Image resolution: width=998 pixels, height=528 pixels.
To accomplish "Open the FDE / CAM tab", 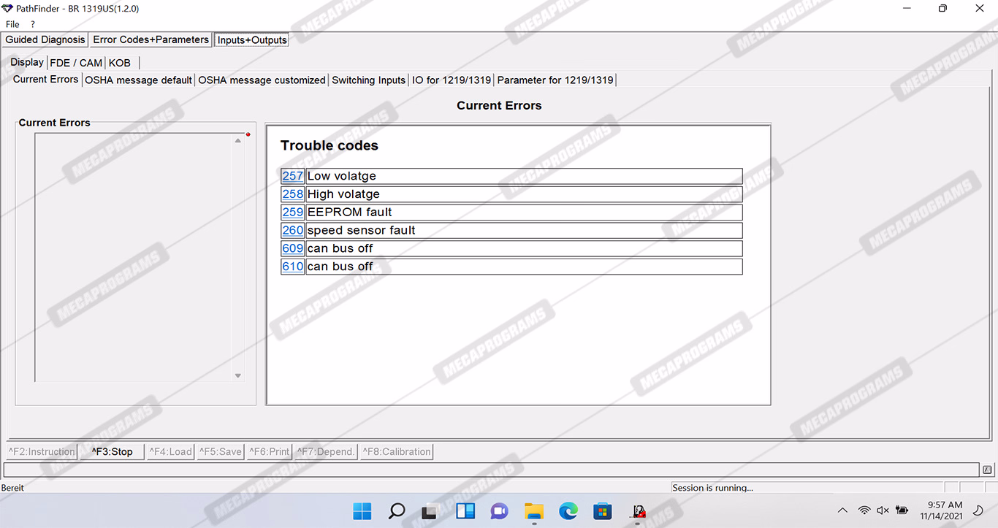I will [x=76, y=63].
